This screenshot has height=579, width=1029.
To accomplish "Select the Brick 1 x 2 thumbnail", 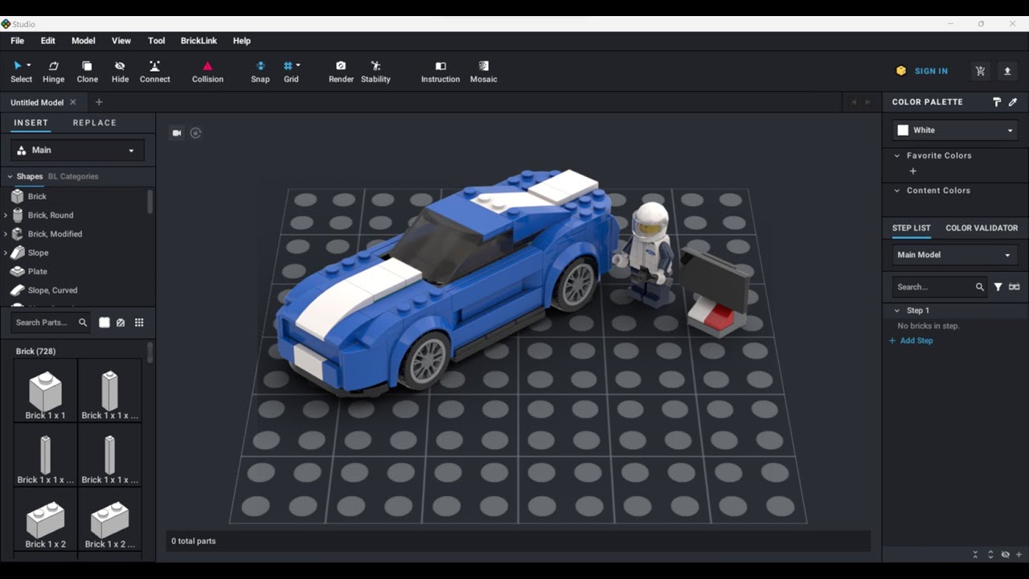I will (x=46, y=523).
